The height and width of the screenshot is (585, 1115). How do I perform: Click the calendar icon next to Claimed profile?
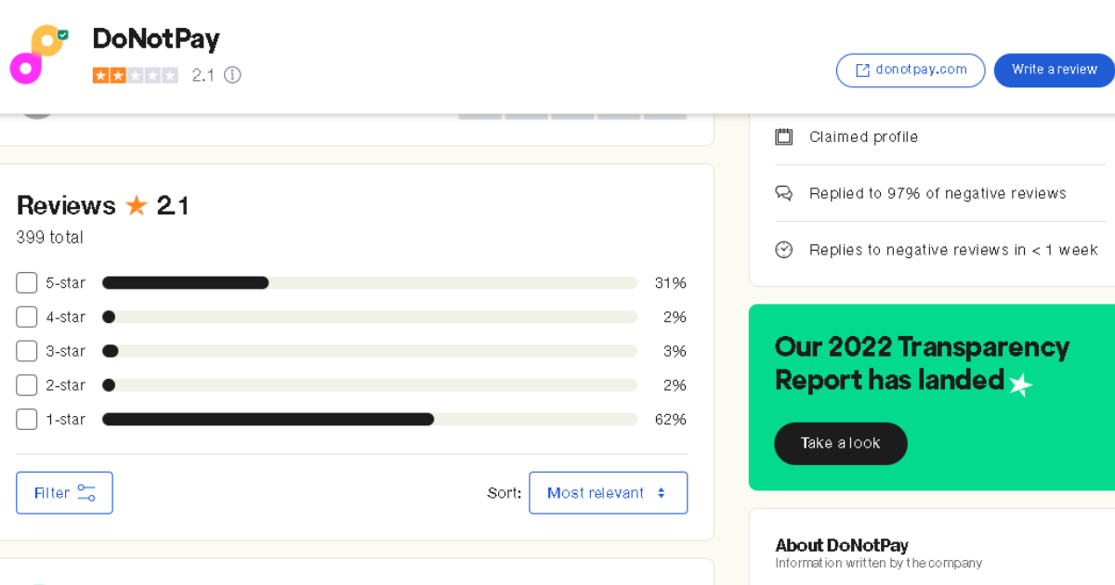point(784,137)
